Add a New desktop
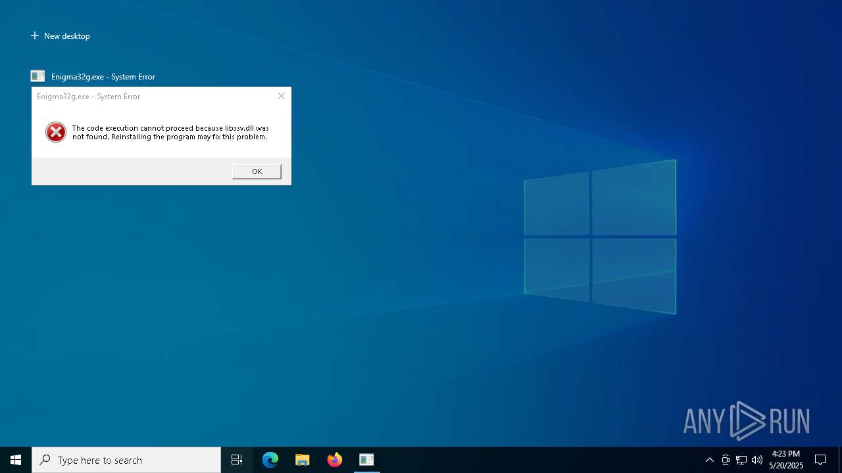This screenshot has height=473, width=842. (61, 36)
